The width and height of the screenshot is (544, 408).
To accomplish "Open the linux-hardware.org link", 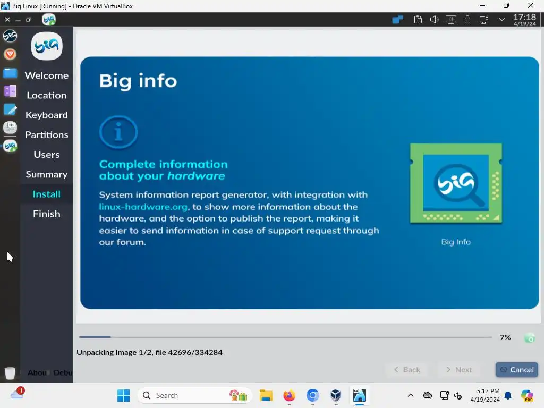I will [x=143, y=207].
